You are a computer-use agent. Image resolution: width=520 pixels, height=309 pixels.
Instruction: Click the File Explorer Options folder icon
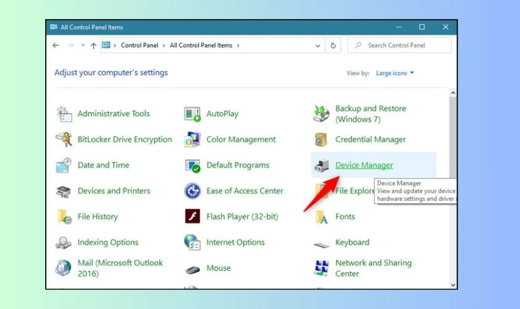tap(321, 191)
